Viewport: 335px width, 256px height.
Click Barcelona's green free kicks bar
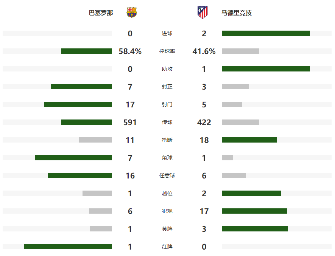click(x=80, y=175)
